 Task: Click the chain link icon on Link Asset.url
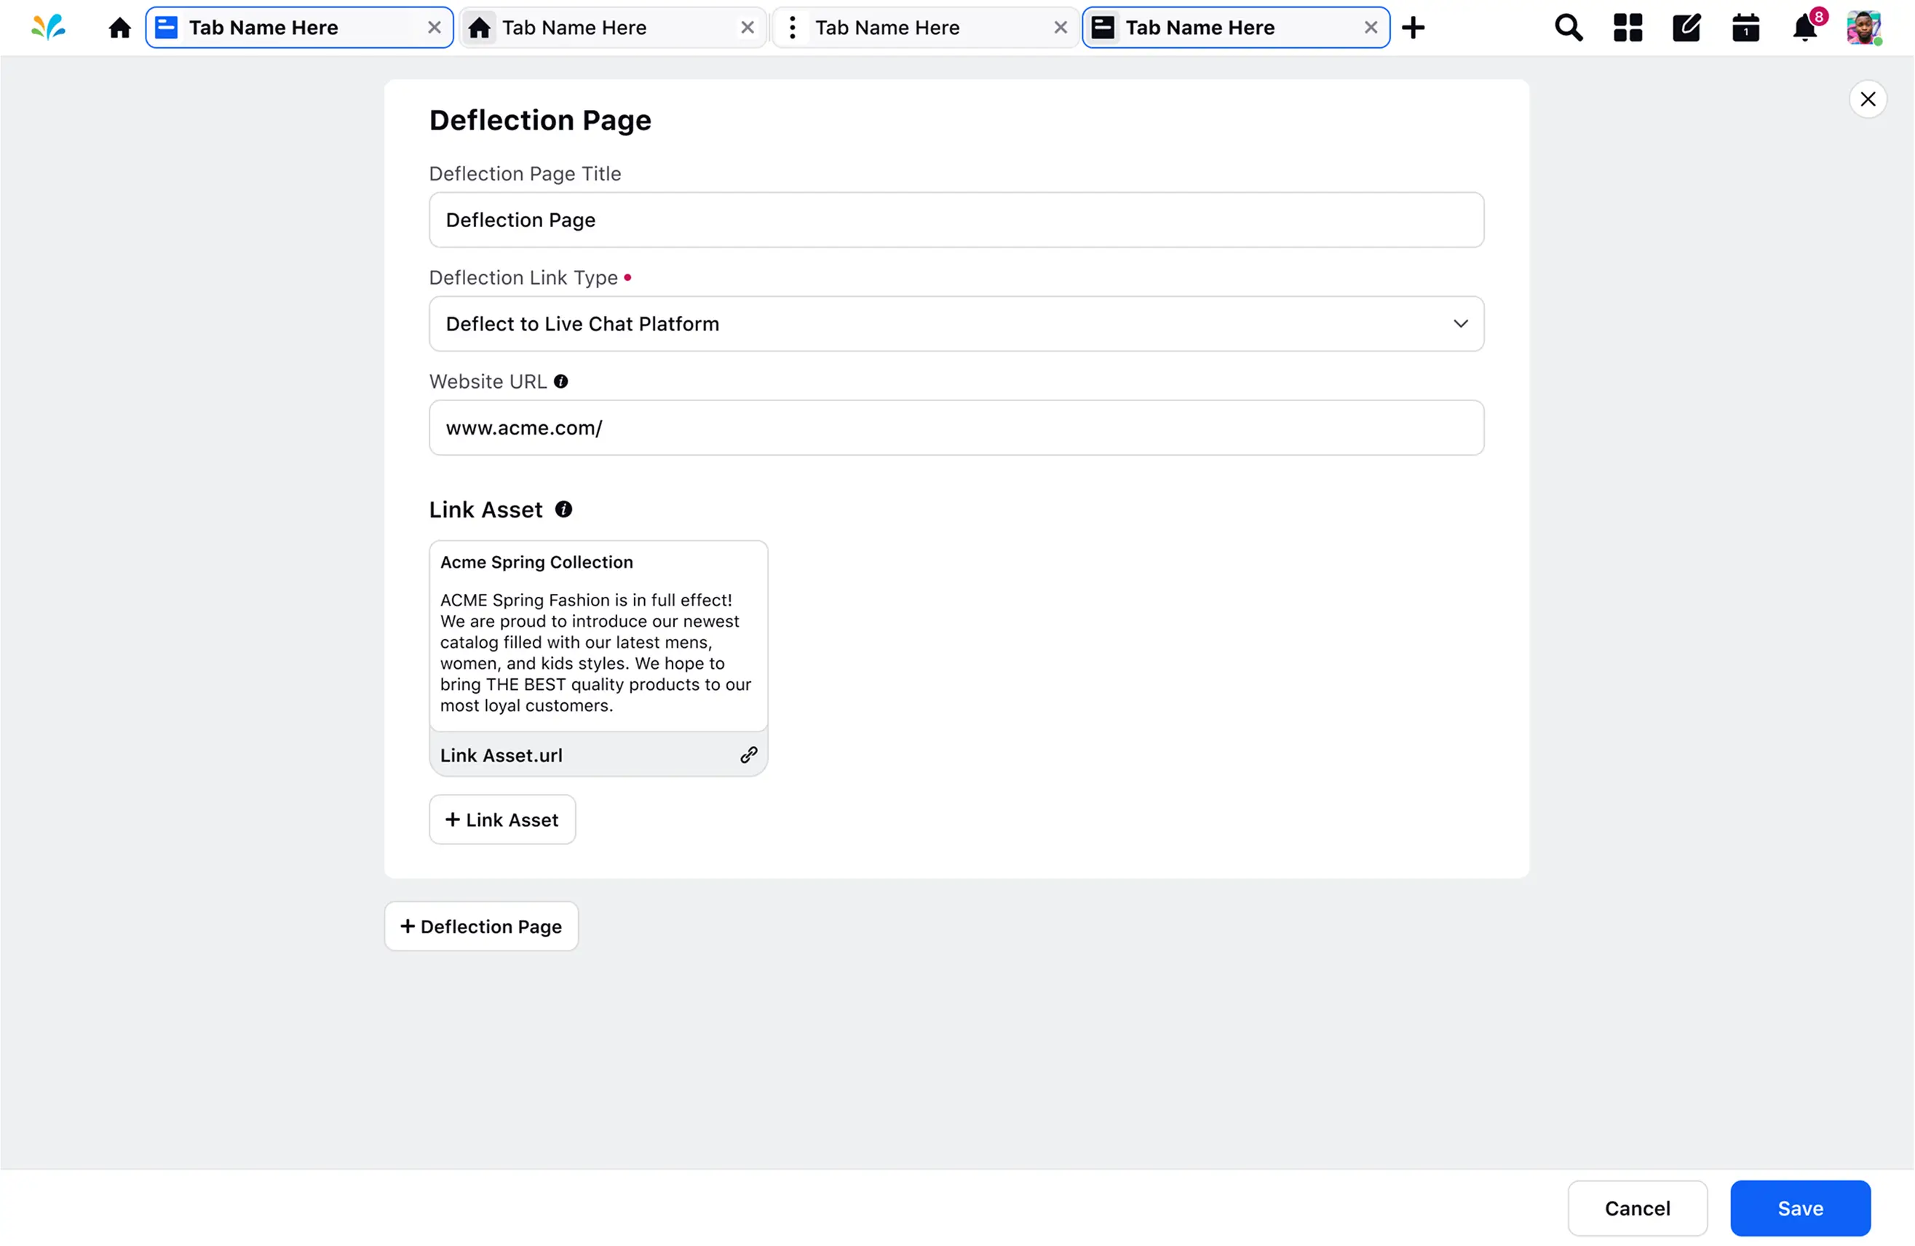coord(748,755)
